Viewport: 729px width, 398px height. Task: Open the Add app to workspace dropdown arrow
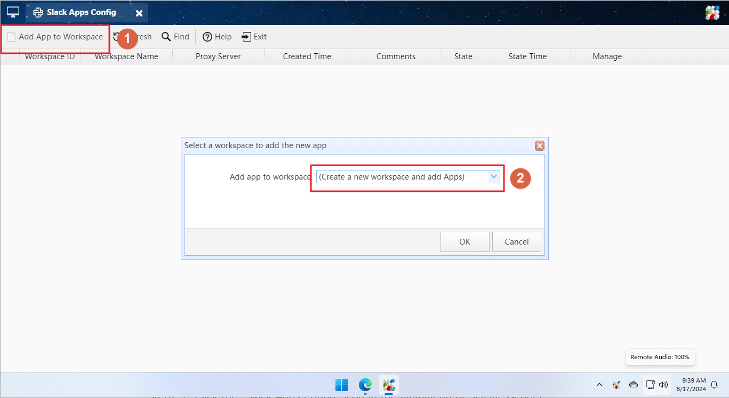coord(494,177)
